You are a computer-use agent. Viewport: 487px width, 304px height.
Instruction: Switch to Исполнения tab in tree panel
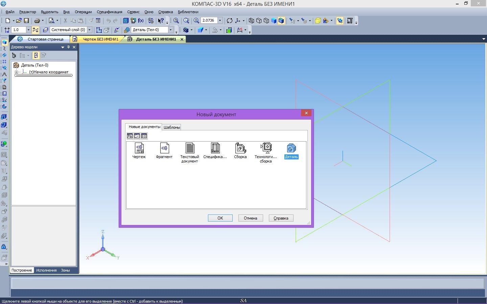pos(46,270)
